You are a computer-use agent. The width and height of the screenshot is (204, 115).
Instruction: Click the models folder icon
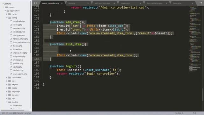click(x=10, y=102)
